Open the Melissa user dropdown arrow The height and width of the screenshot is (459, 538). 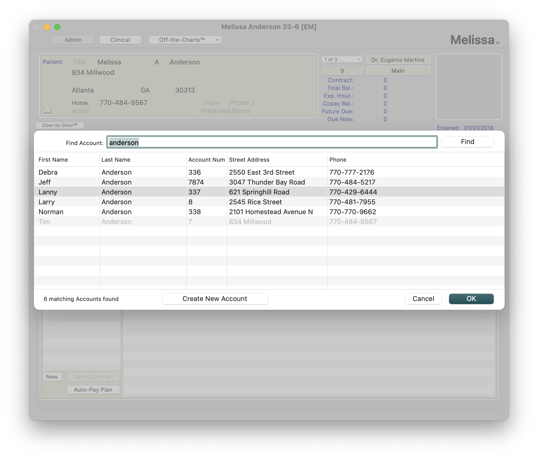tap(497, 43)
